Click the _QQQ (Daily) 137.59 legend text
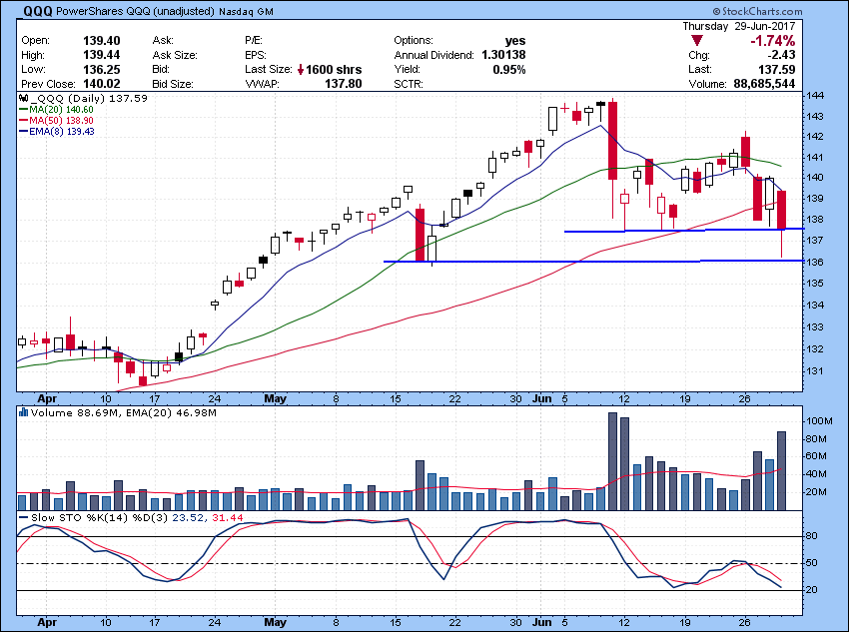The image size is (849, 632). pyautogui.click(x=88, y=99)
